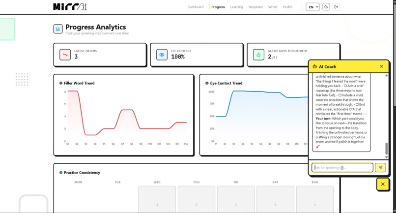
Task: Click the yellow floating chat close button
Action: point(383,184)
